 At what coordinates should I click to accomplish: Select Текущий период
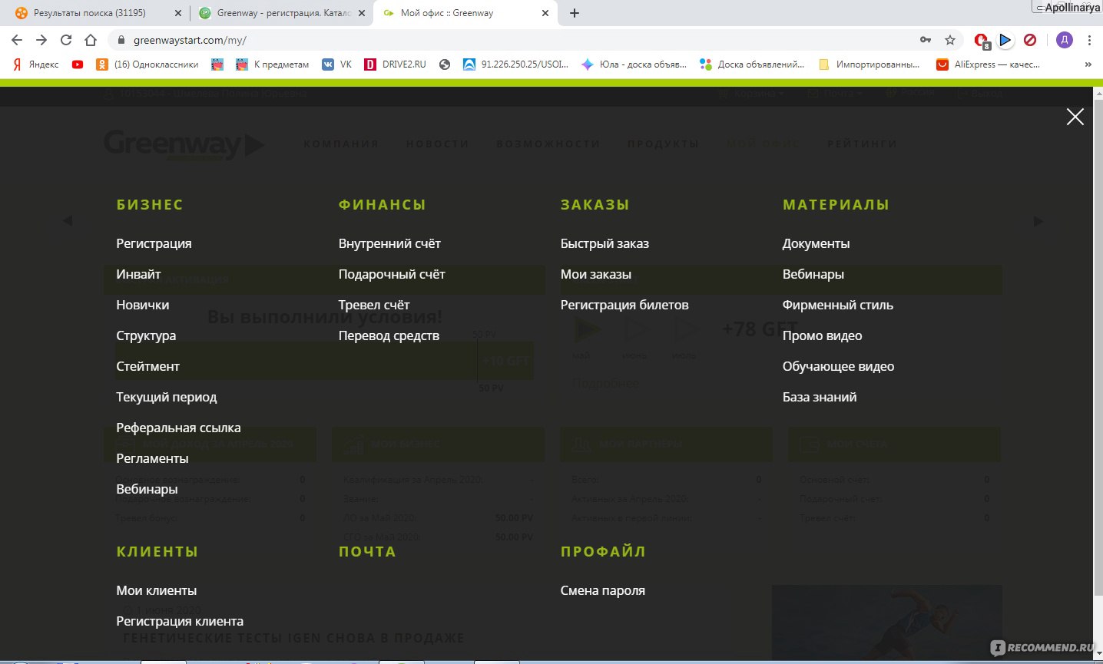(x=166, y=397)
